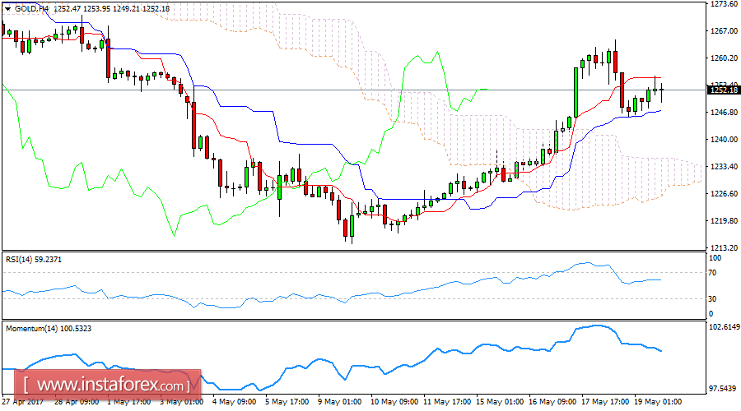The height and width of the screenshot is (411, 741).
Task: Click the chart dropdown arrow beside GOLD,H4
Action: (8, 8)
